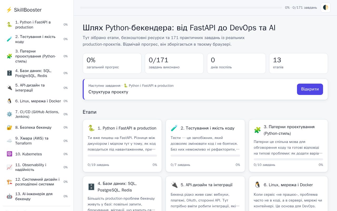Click file cabinet icon beside sidebar Бази даних
337x211 pixels.
[x=9, y=73]
